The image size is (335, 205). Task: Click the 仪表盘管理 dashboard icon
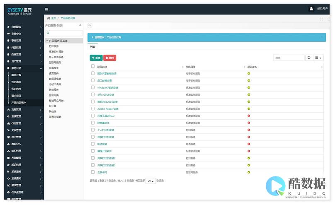(8, 192)
